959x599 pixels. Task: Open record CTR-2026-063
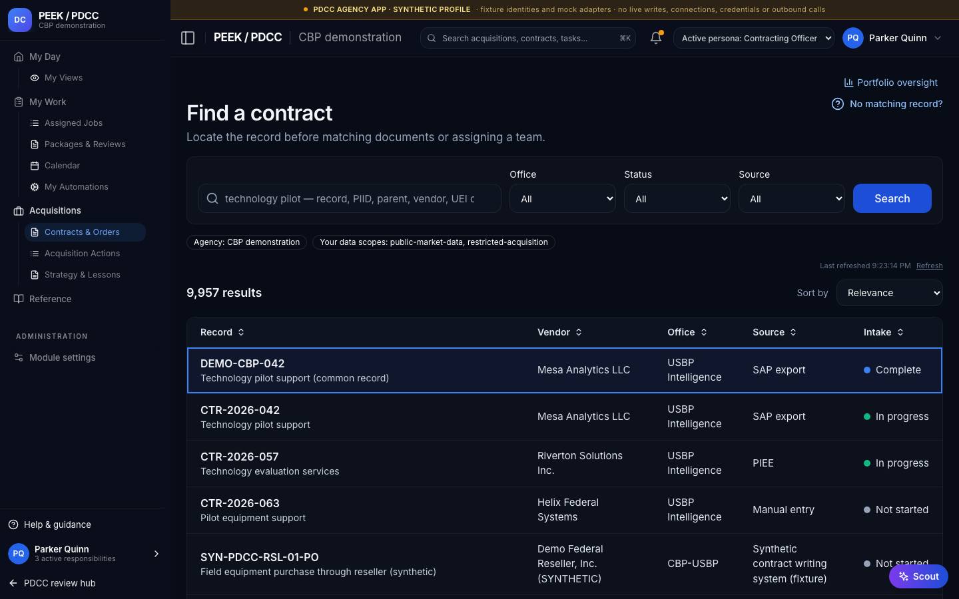coord(565,510)
